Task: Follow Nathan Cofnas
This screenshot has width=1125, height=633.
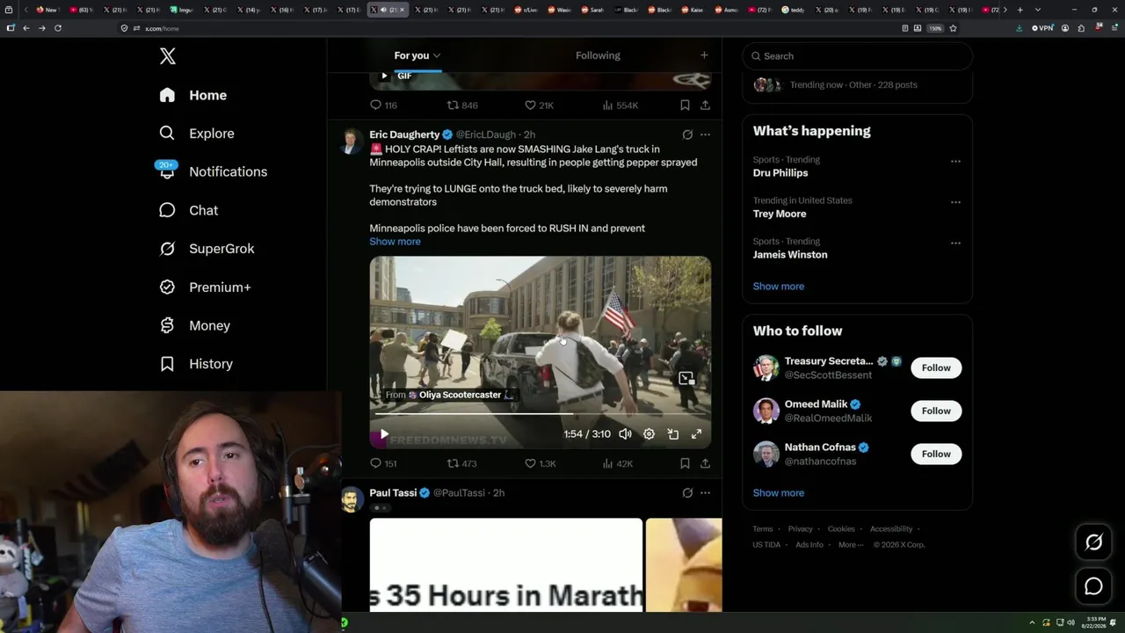Action: (936, 454)
